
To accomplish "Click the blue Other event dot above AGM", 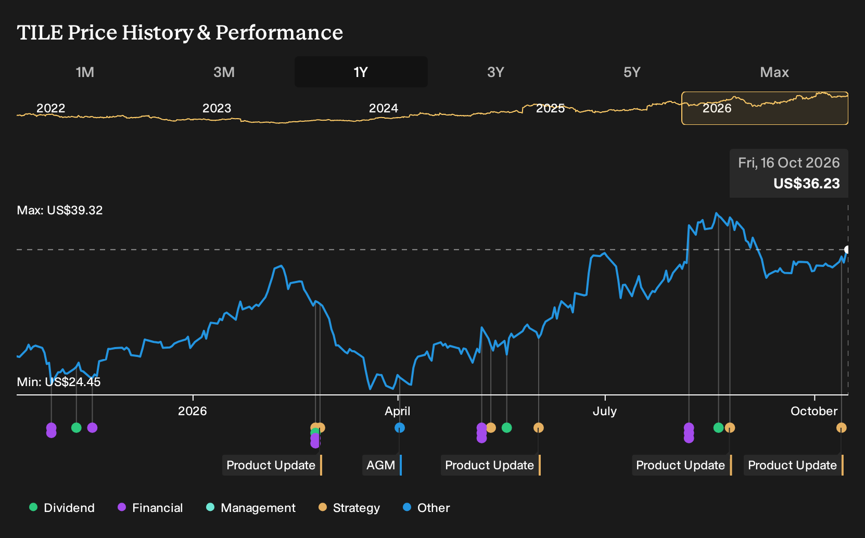I will (x=400, y=428).
